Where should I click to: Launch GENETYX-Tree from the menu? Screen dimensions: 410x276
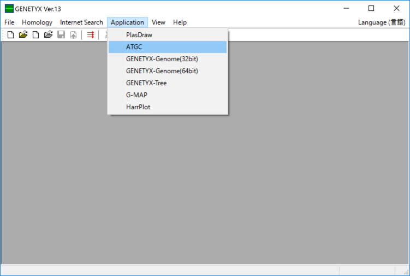coord(168,83)
